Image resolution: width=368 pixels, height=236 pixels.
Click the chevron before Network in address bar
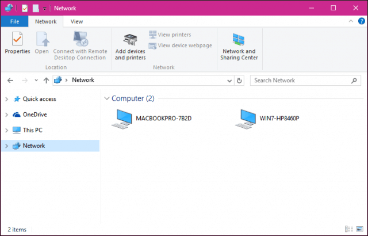tap(67, 81)
